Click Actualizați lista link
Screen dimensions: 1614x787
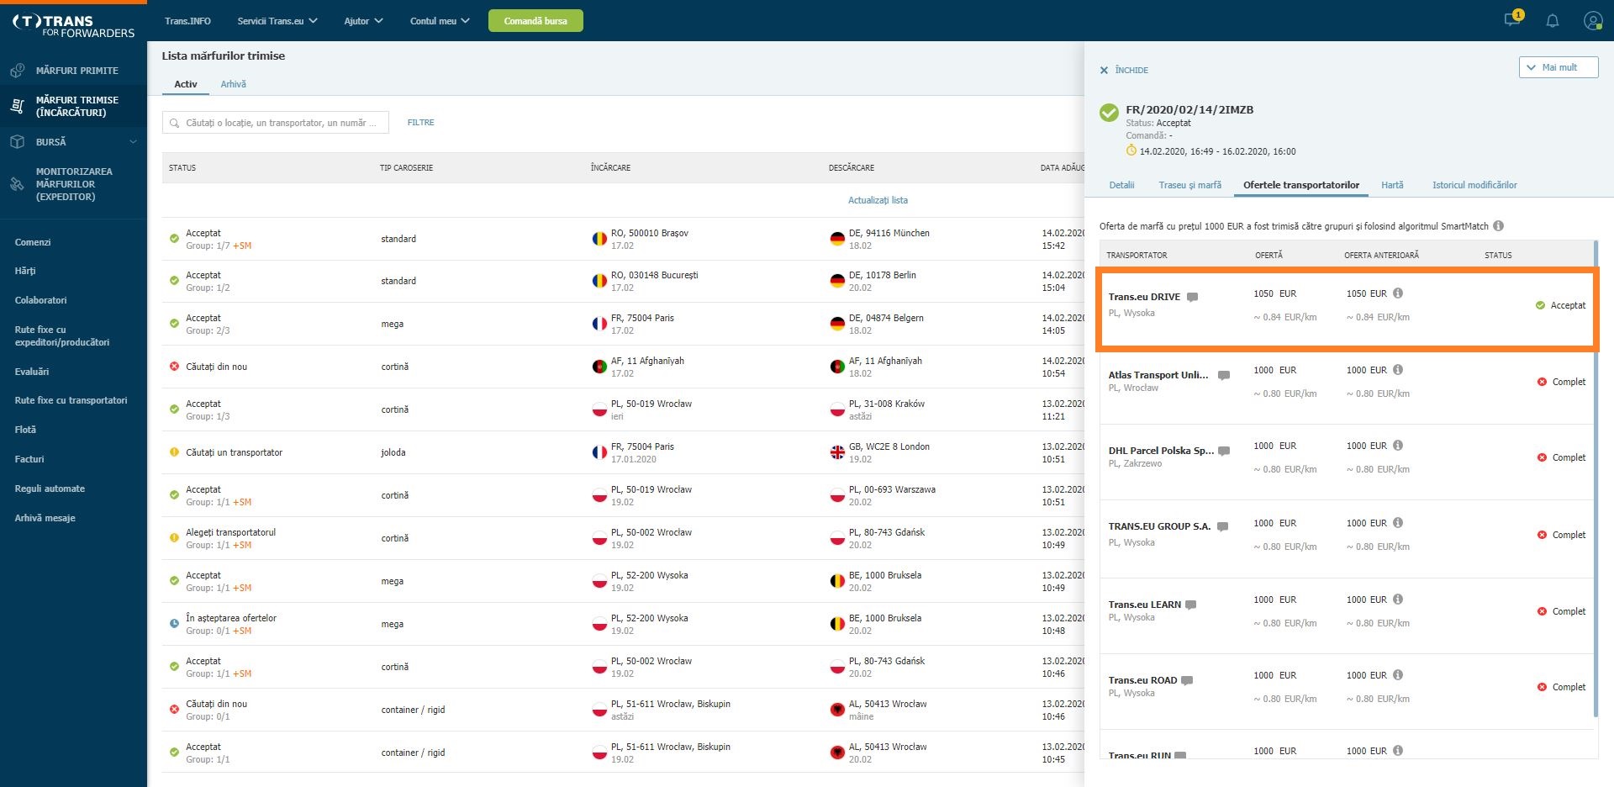coord(878,200)
